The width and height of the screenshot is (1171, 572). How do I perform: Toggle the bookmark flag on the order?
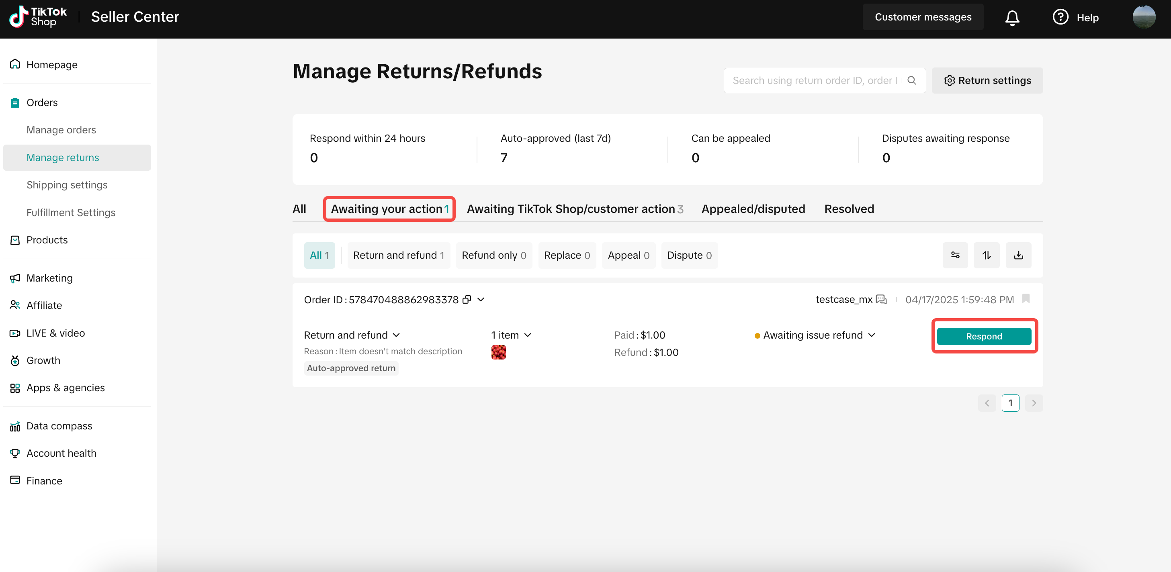[x=1026, y=298]
